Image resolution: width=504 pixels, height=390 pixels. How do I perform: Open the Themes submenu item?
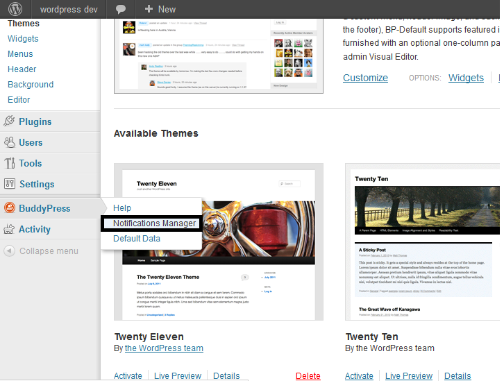click(24, 24)
